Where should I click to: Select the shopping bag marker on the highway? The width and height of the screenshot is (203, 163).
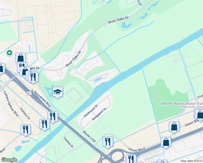click(166, 143)
